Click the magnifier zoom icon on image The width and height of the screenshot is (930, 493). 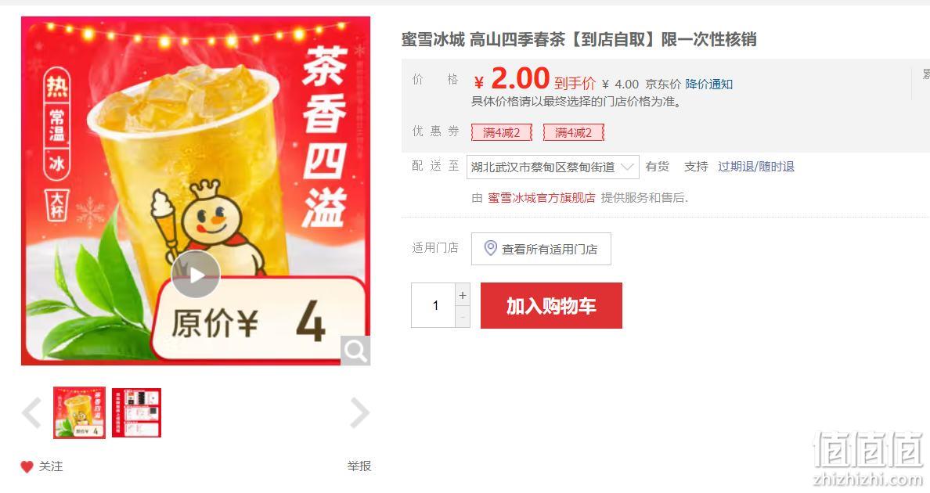pos(355,351)
